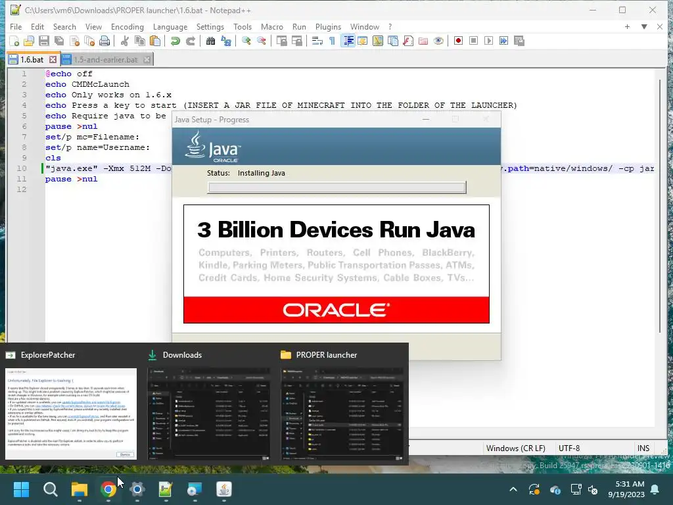Toggle Word Wrap in toolbar
Image resolution: width=673 pixels, height=505 pixels.
(x=317, y=41)
